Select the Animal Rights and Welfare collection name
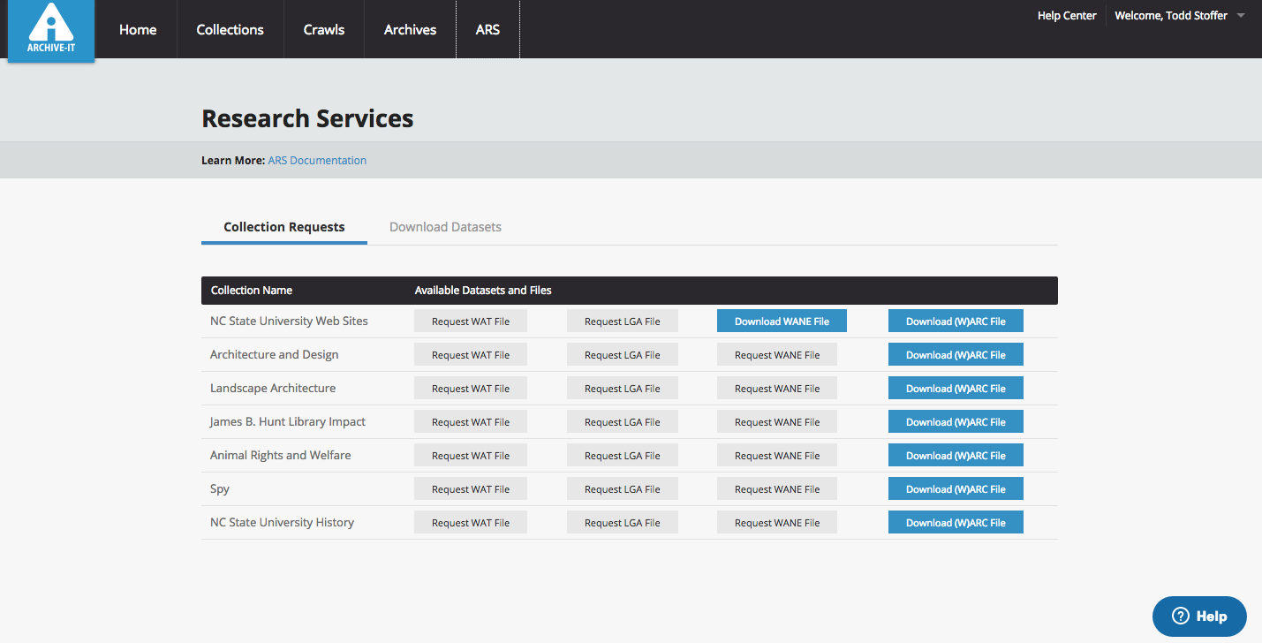Image resolution: width=1262 pixels, height=643 pixels. pyautogui.click(x=280, y=455)
